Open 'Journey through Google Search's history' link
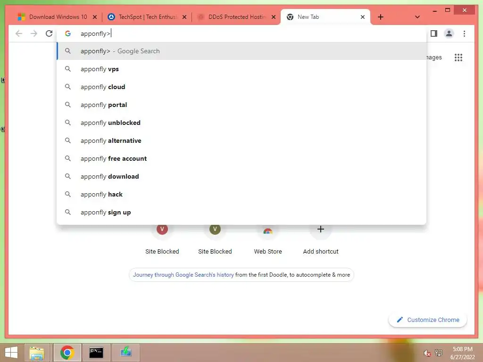This screenshot has height=362, width=483. (x=183, y=275)
